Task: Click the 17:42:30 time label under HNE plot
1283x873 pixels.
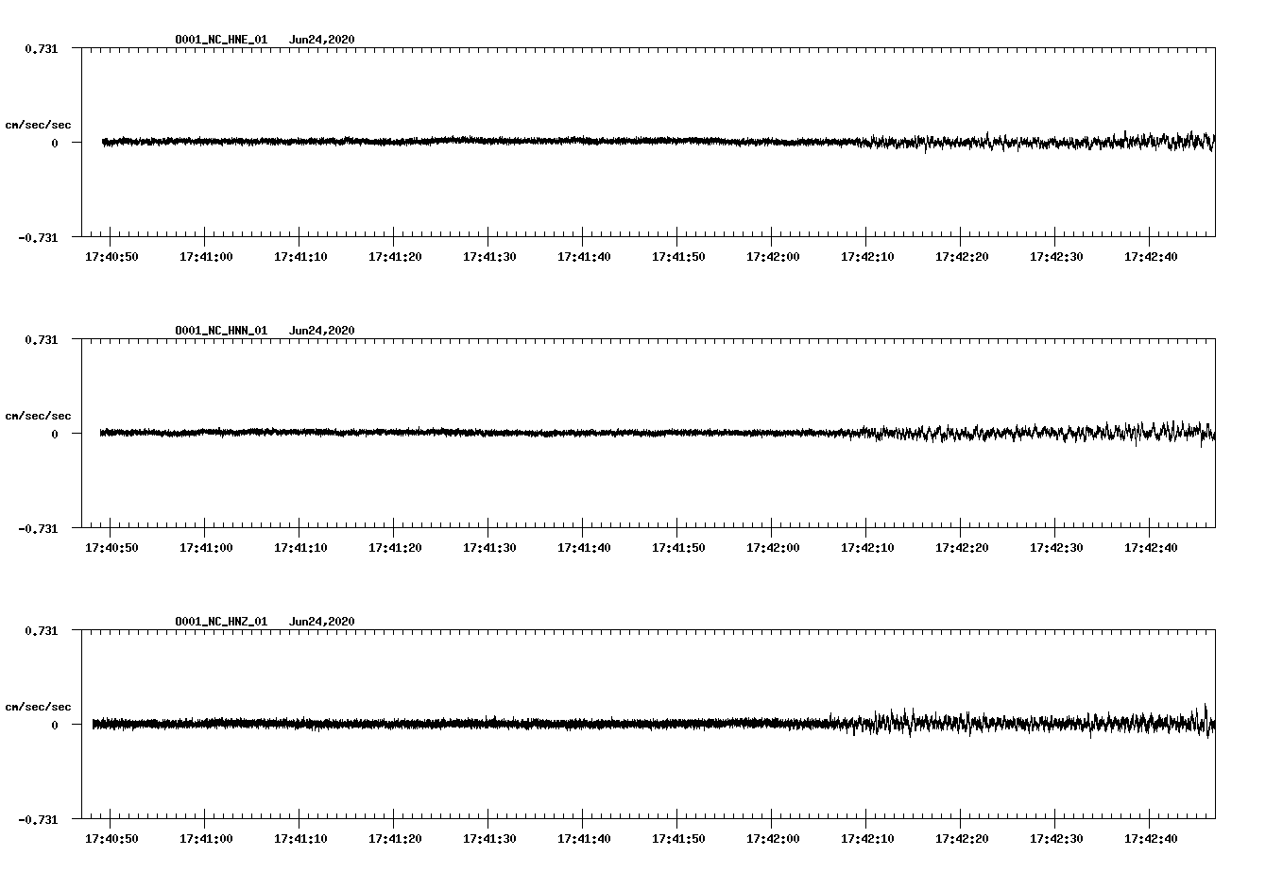Action: click(x=1056, y=256)
